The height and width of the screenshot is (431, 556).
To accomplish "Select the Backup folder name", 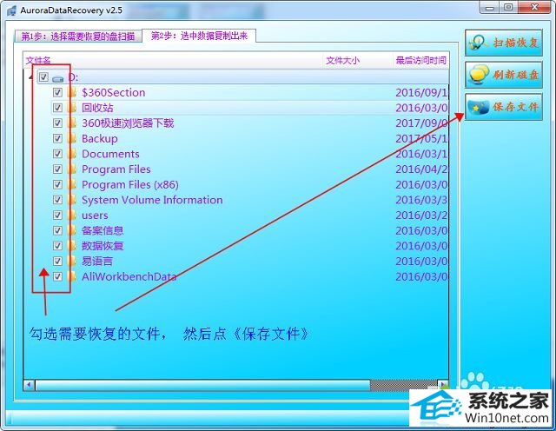I will click(100, 138).
